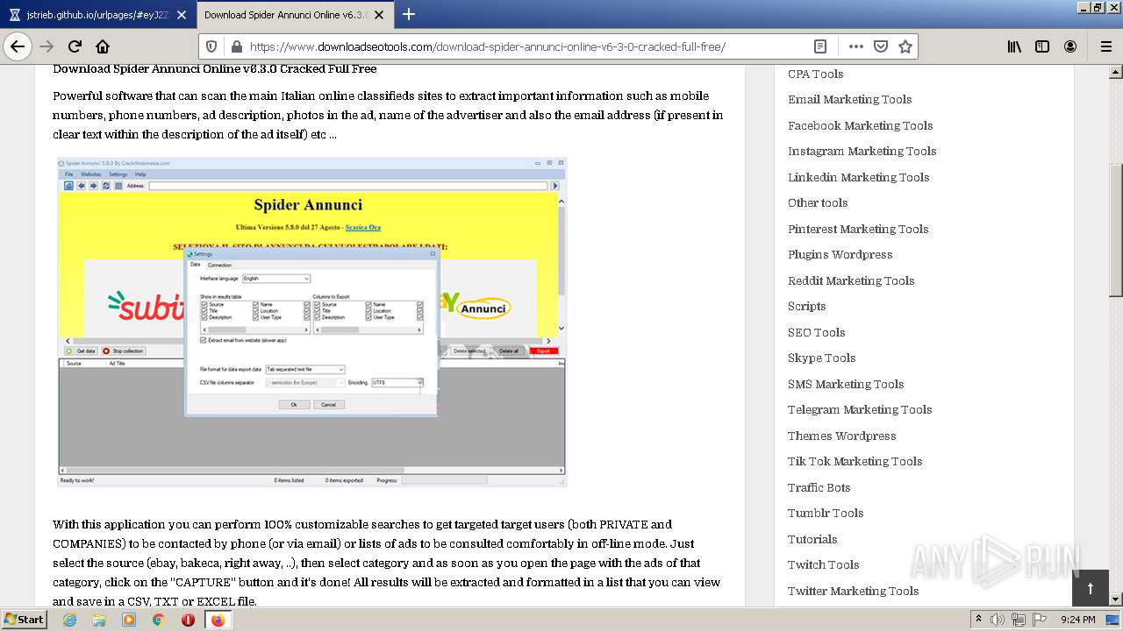This screenshot has width=1123, height=631.
Task: Open the Tik Tok Marketing Tools category
Action: click(x=855, y=461)
